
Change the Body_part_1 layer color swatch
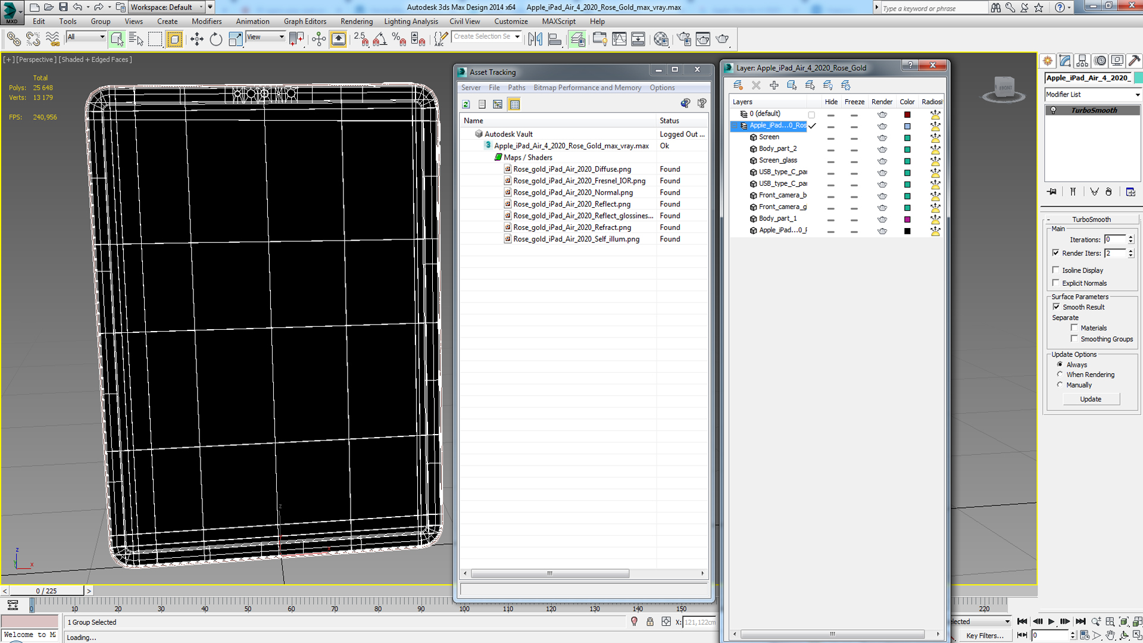point(907,219)
